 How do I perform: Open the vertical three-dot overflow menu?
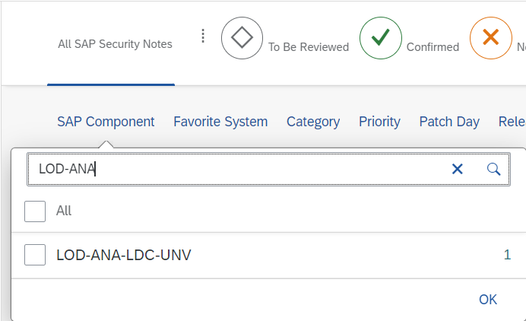203,36
